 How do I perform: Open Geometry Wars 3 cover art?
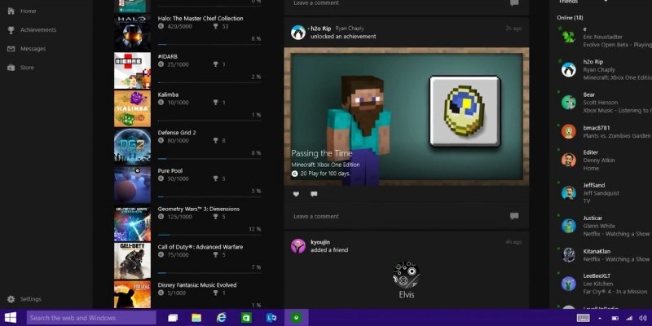tap(132, 222)
